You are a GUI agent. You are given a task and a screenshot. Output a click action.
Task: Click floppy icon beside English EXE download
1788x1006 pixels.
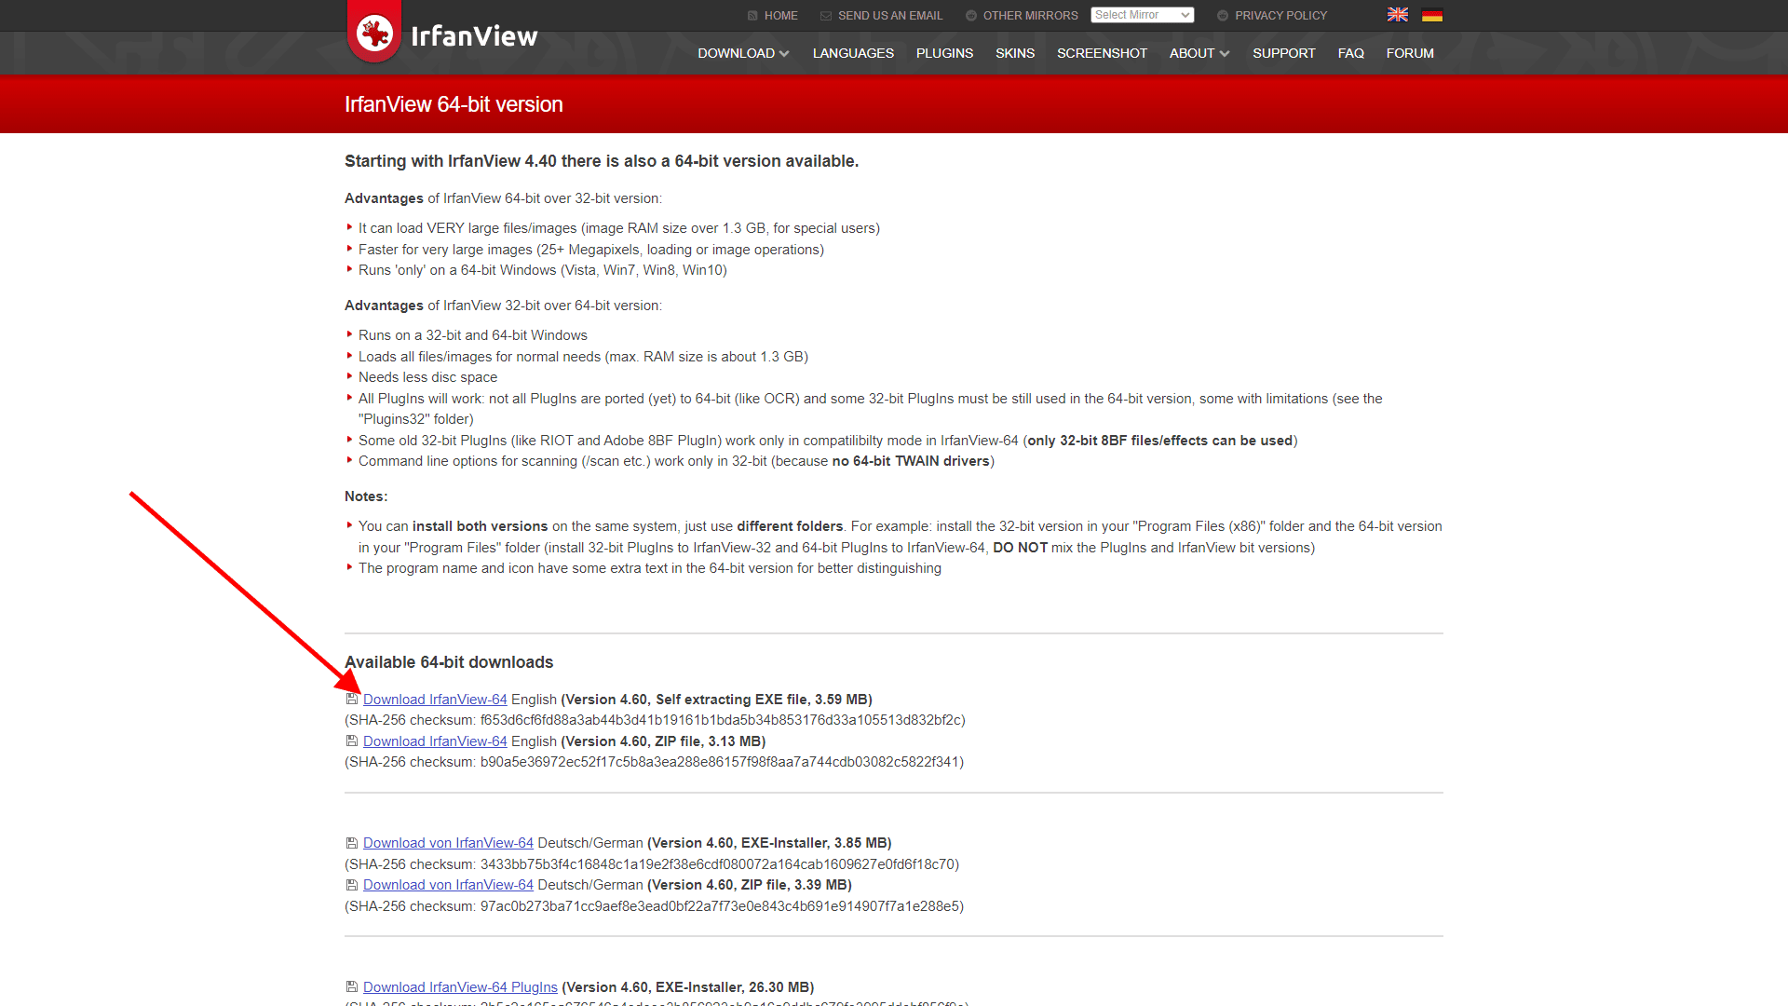pyautogui.click(x=352, y=700)
